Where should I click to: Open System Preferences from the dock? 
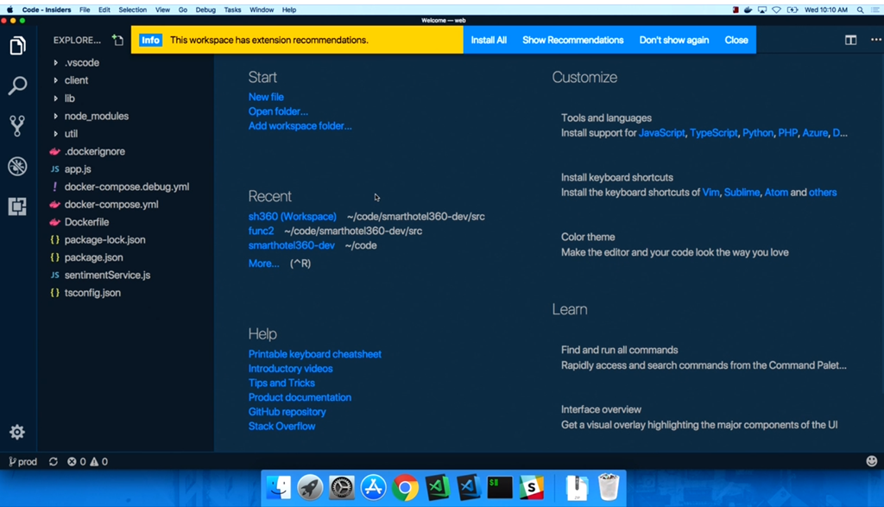pos(342,487)
